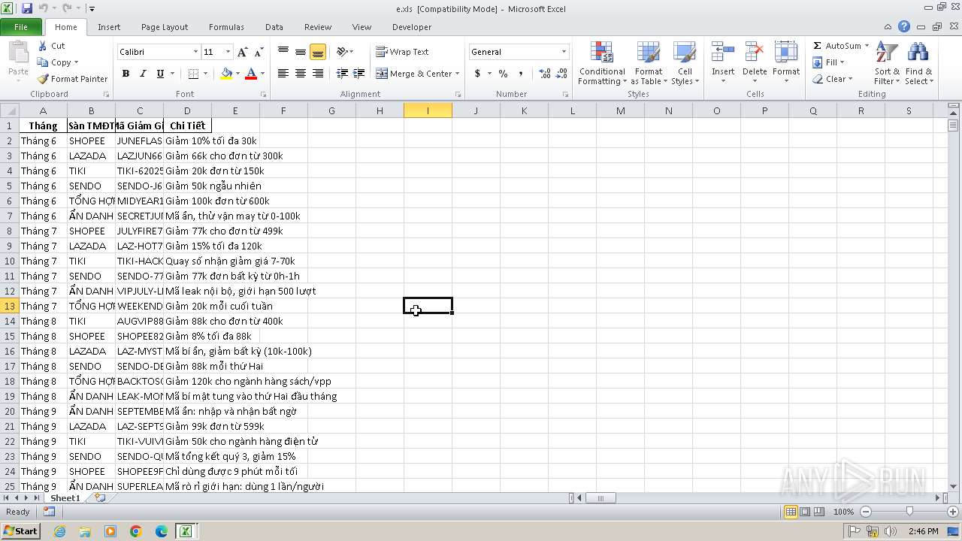Toggle Middle Align
The height and width of the screenshot is (541, 962).
tap(301, 52)
